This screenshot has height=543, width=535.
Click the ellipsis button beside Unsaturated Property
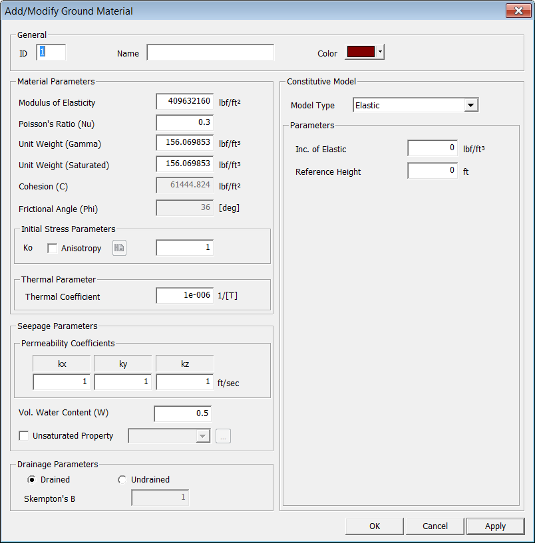click(x=223, y=436)
